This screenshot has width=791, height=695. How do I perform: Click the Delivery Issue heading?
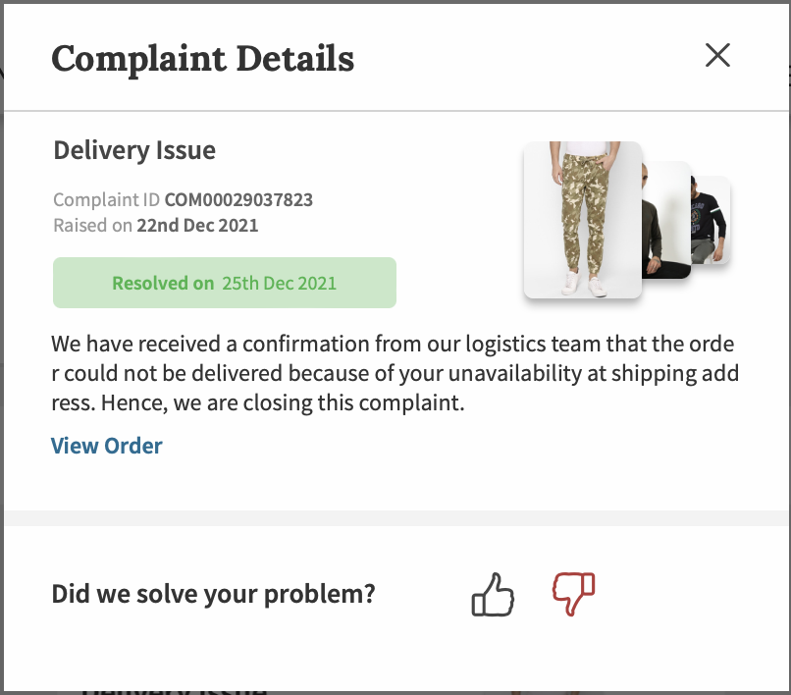pyautogui.click(x=134, y=151)
